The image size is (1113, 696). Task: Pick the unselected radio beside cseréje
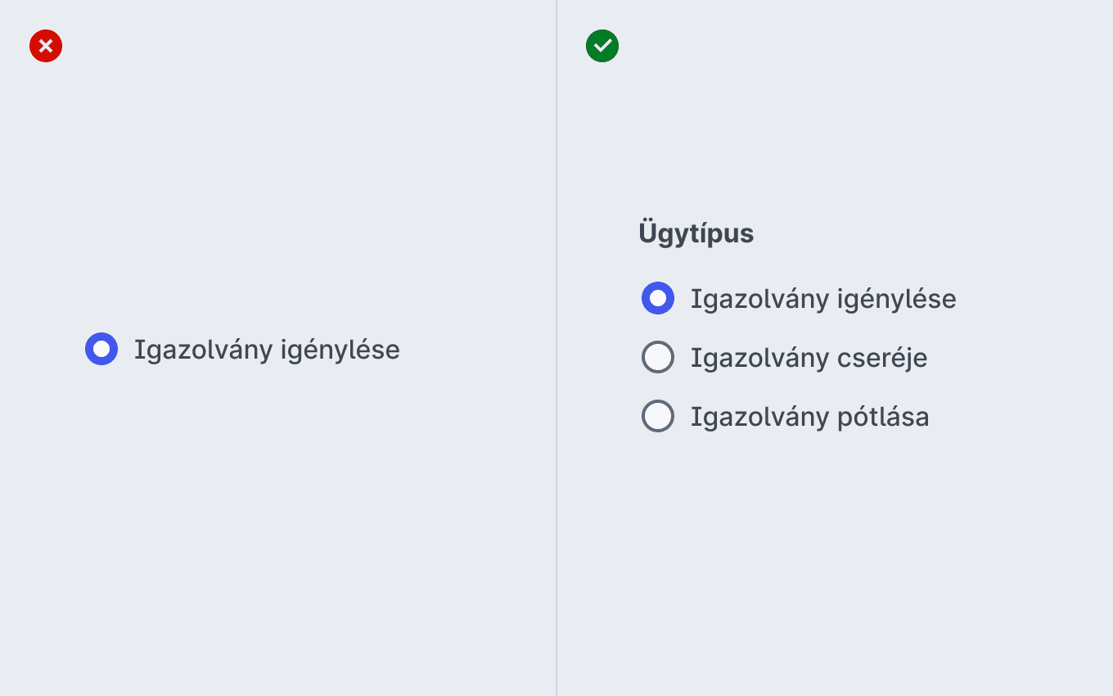pos(658,357)
